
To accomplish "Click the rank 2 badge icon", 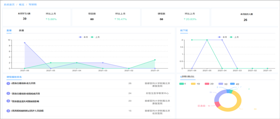I will click(8, 94).
